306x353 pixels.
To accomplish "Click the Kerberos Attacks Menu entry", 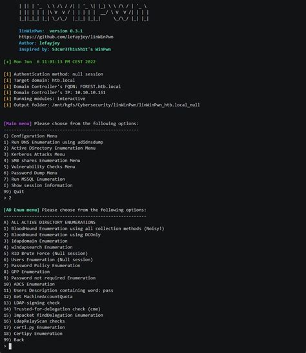I will (x=34, y=154).
